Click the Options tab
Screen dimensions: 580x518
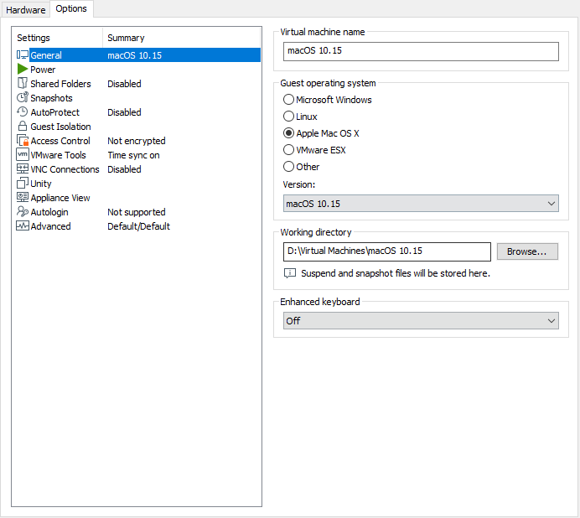(71, 9)
